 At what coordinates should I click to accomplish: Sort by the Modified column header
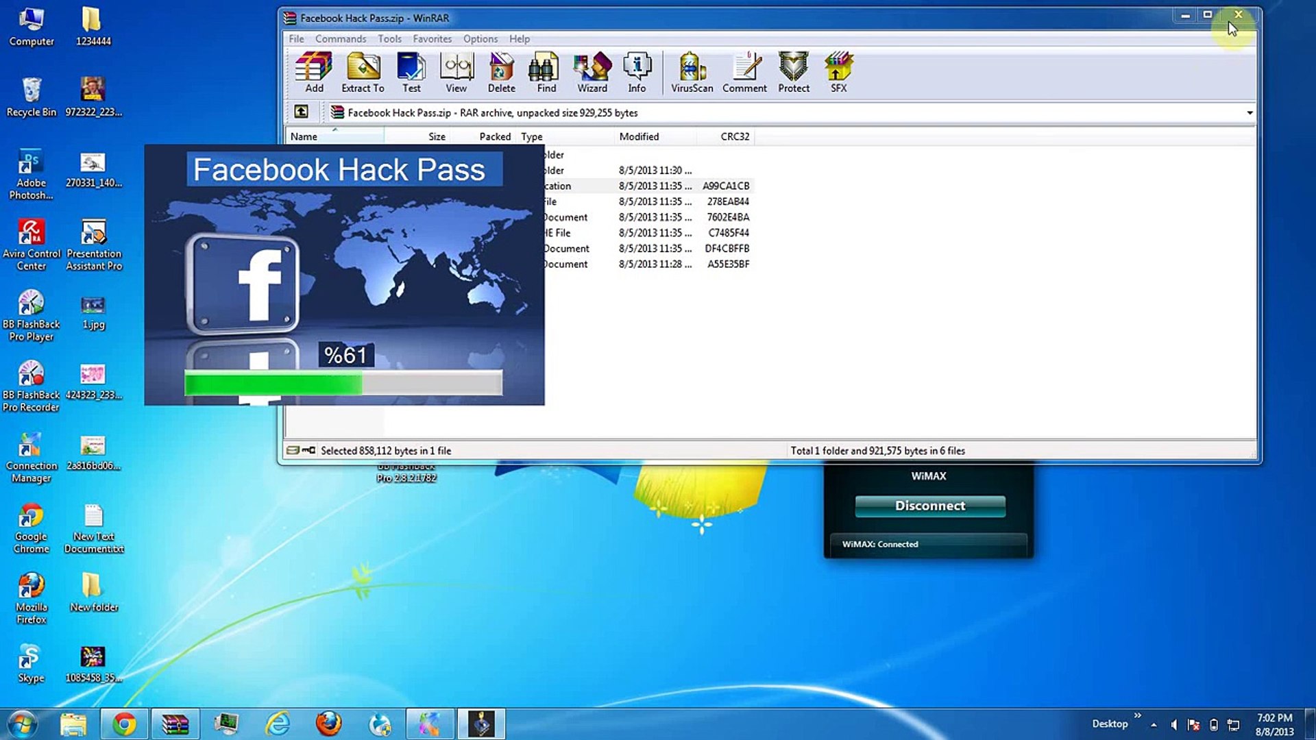(655, 136)
